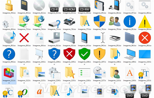Click the gears window icon imageres_68.ico
Image resolution: width=154 pixels, height=98 pixels.
coord(145,5)
